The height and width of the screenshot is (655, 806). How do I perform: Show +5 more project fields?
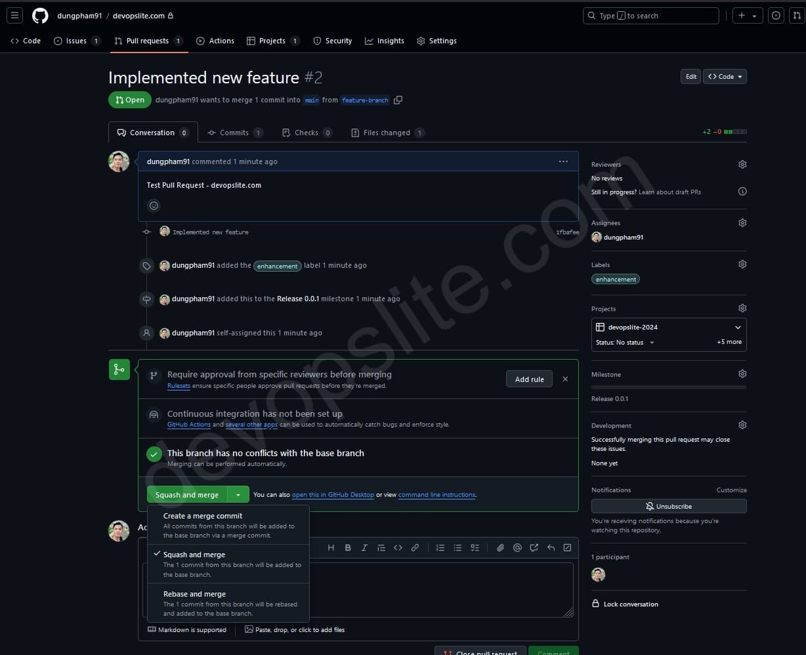click(729, 342)
